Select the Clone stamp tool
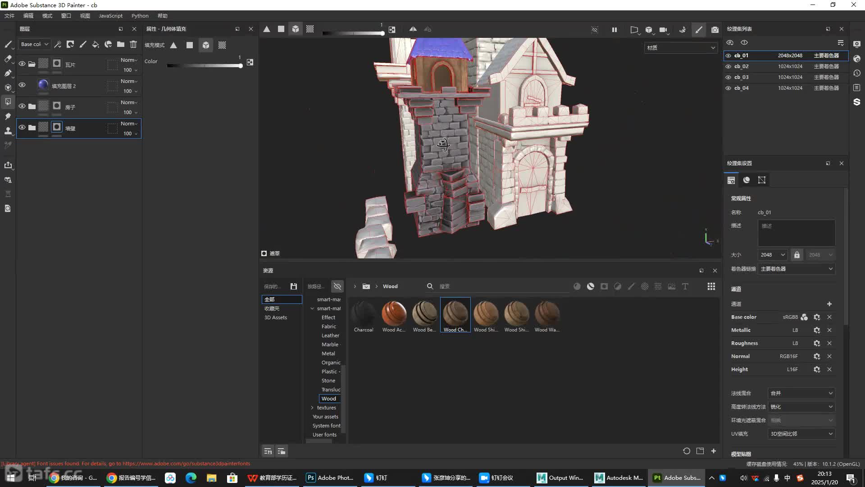Screen dimensions: 865x487 [x=8, y=131]
